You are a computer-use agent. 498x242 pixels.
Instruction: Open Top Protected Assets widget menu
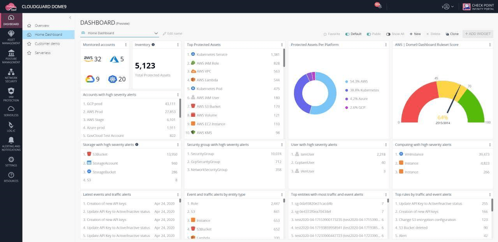pyautogui.click(x=282, y=45)
